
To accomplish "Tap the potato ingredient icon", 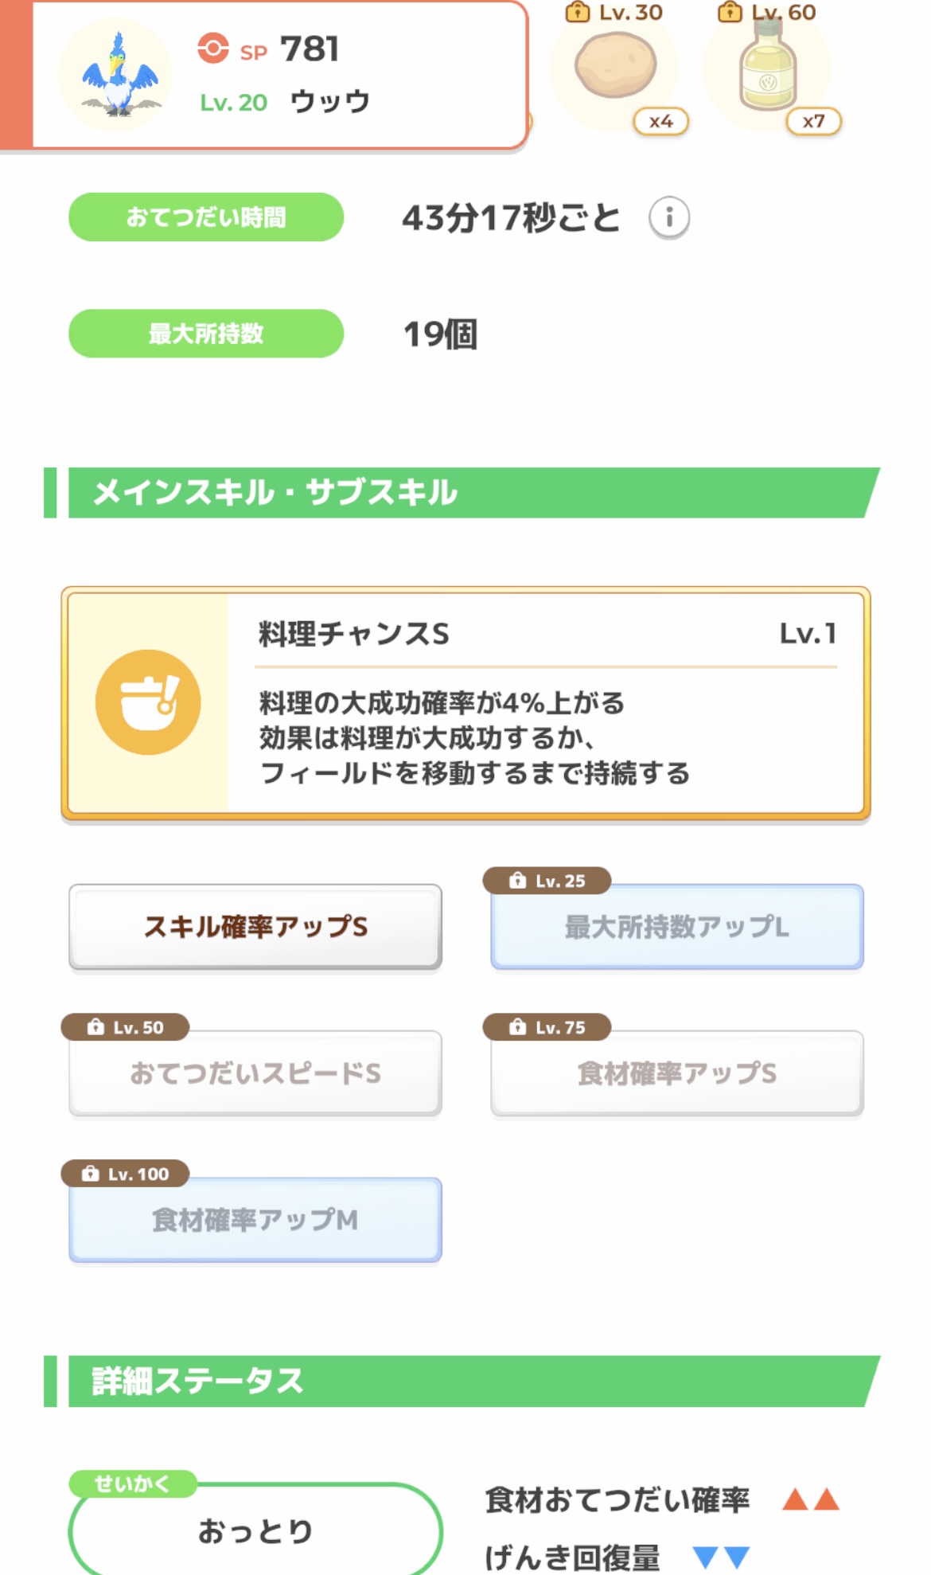I will coord(615,68).
